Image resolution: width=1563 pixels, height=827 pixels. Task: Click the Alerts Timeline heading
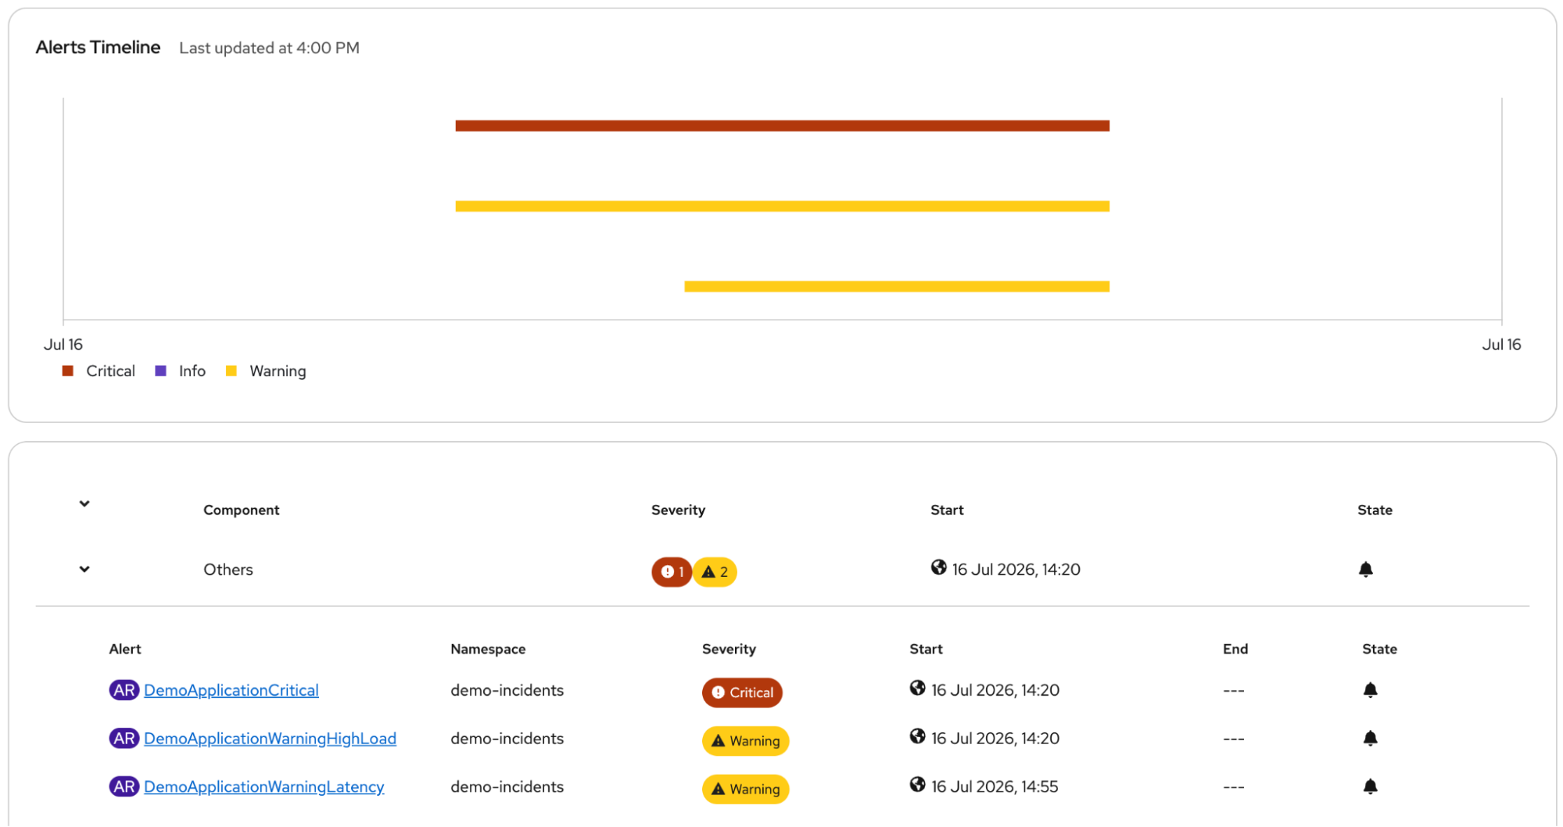tap(98, 48)
